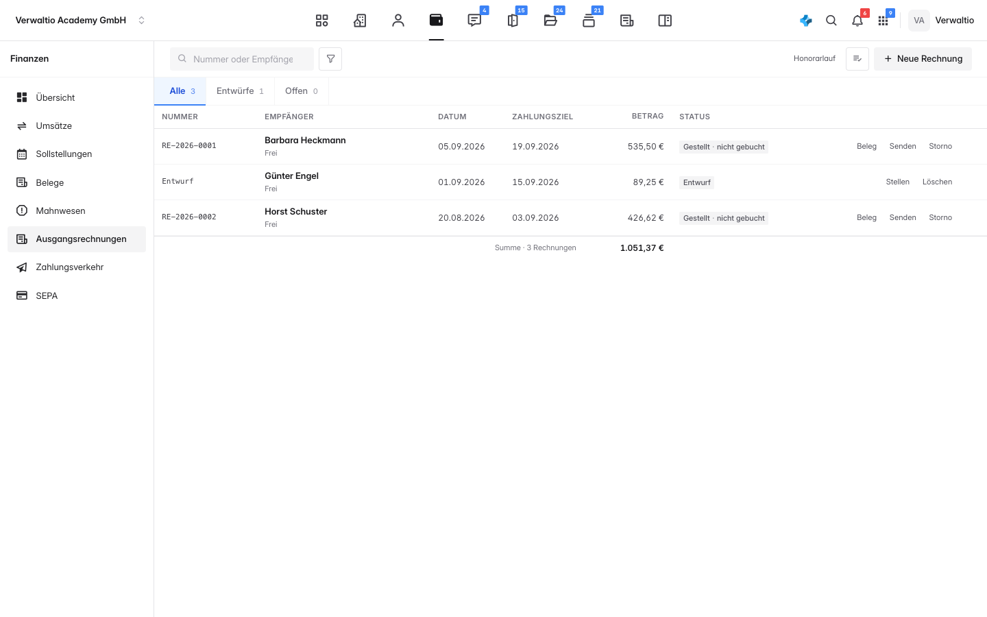The width and height of the screenshot is (987, 617).
Task: Click Beleg for invoice RE-2026-0001
Action: tap(866, 147)
